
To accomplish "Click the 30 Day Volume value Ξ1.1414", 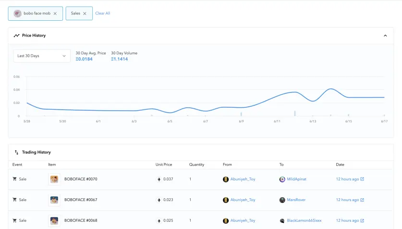I will pos(119,59).
